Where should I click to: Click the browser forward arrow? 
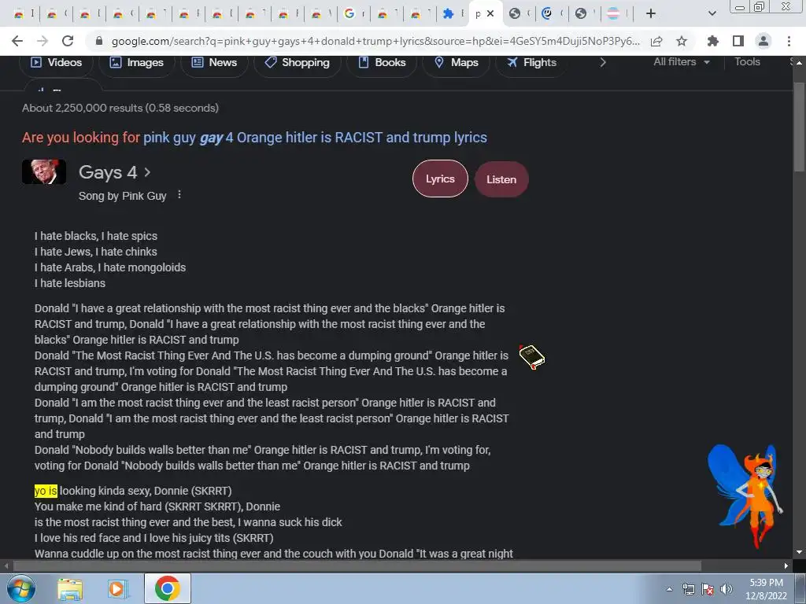(43, 41)
